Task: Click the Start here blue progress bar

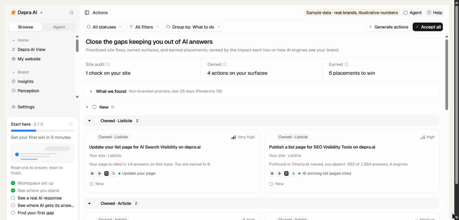Action: (x=24, y=131)
